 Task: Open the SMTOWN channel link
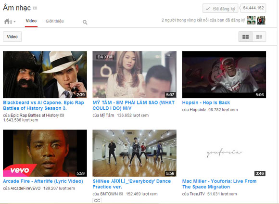pos(109,194)
